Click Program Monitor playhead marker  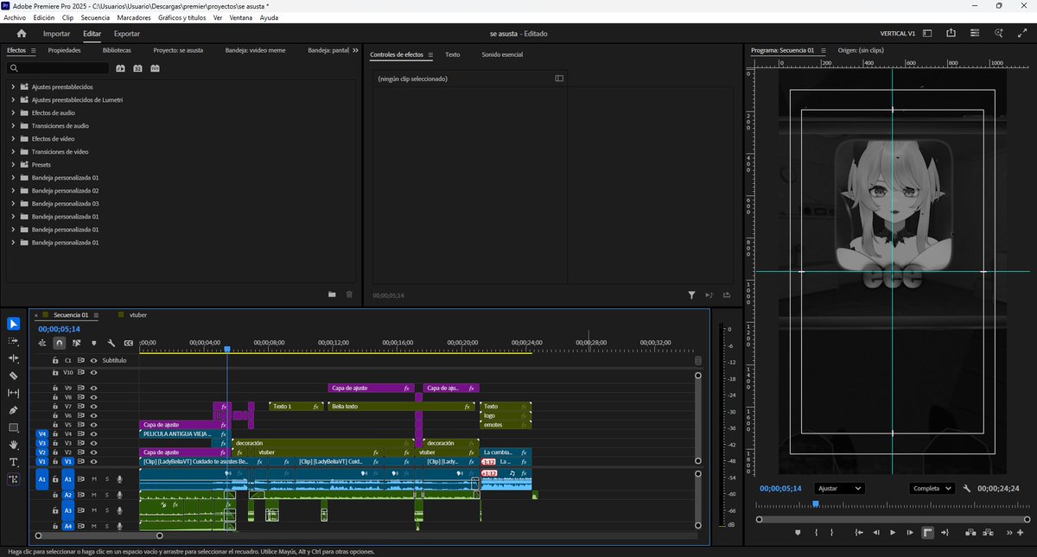815,504
